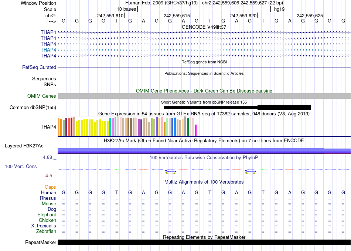Click the 10 bases scale bar
351x251 pixels.
tap(204, 9)
